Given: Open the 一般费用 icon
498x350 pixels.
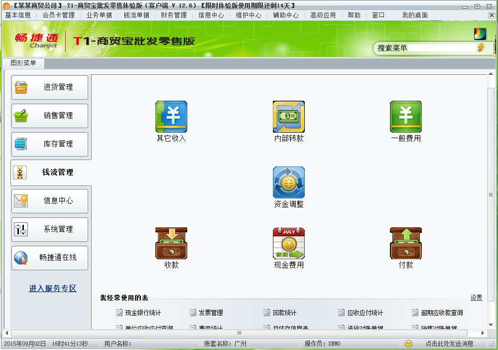Looking at the screenshot, I should click(x=406, y=117).
